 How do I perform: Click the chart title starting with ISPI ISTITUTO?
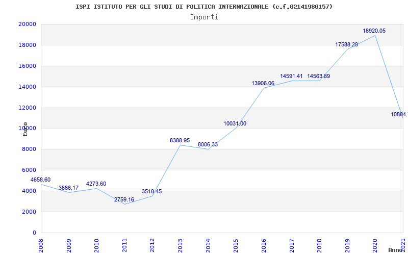click(x=204, y=7)
